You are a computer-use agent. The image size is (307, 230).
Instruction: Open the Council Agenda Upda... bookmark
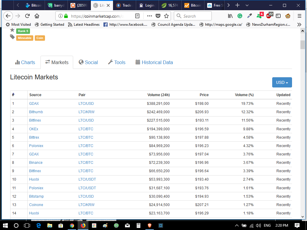coord(174,25)
